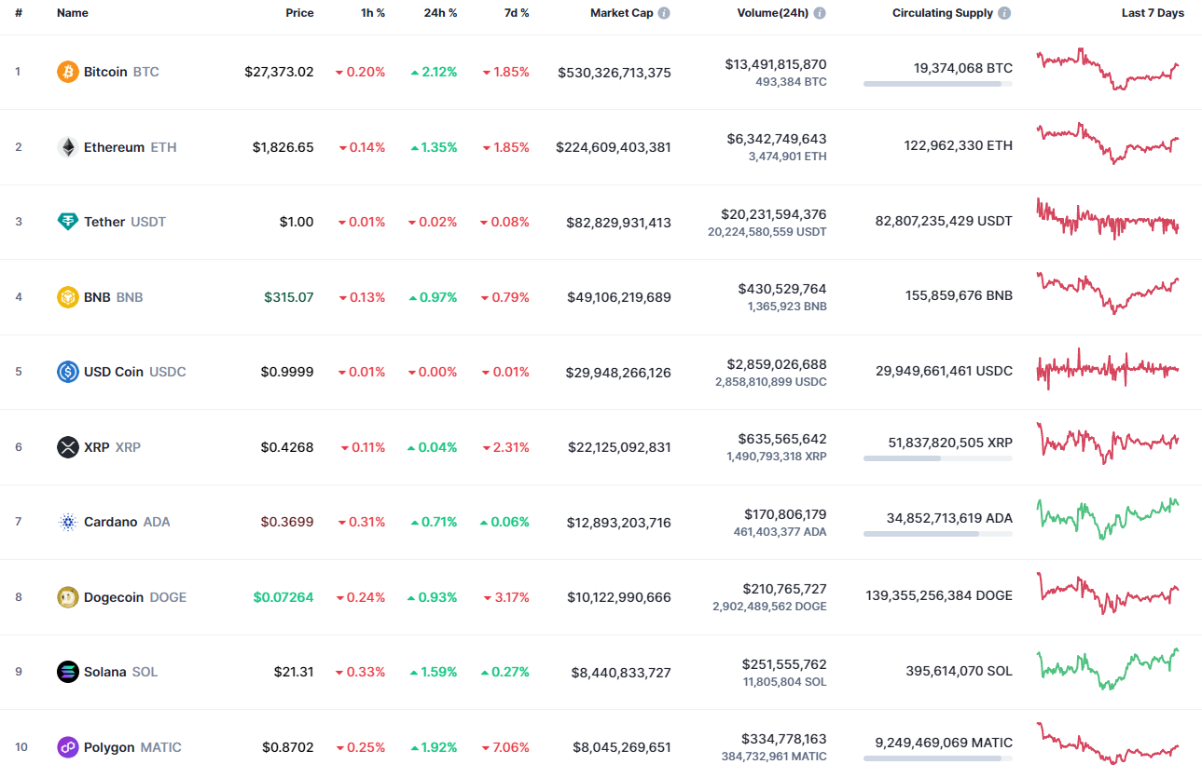
Task: Click the BNB logo icon
Action: point(65,296)
